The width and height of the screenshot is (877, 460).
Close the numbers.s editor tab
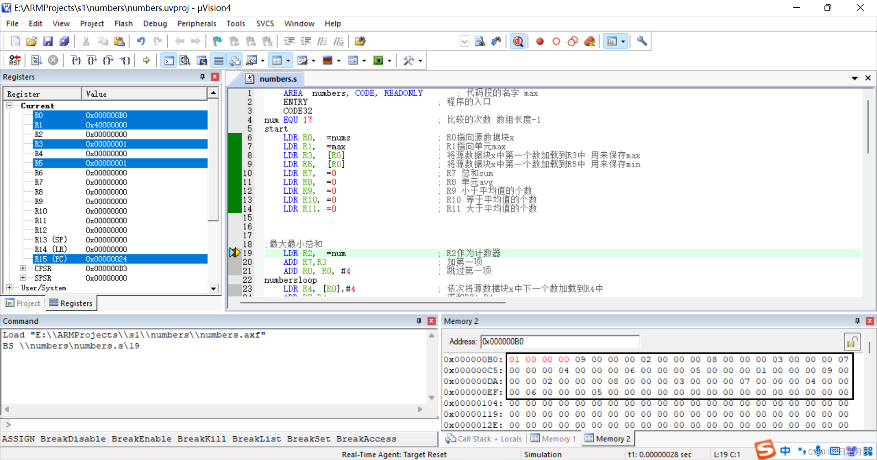click(868, 78)
